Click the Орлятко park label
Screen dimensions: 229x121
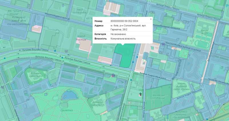pos(66,110)
